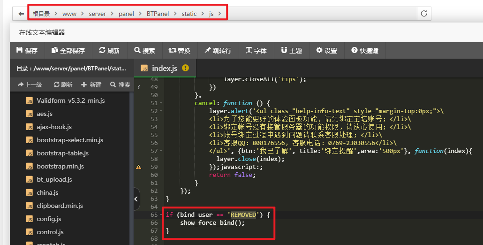The height and width of the screenshot is (245, 483).
Task: Open the 根目录 breadcrumb
Action: (41, 14)
